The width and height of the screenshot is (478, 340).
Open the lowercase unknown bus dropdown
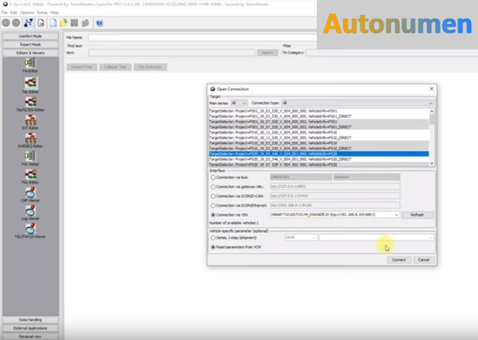point(367,177)
